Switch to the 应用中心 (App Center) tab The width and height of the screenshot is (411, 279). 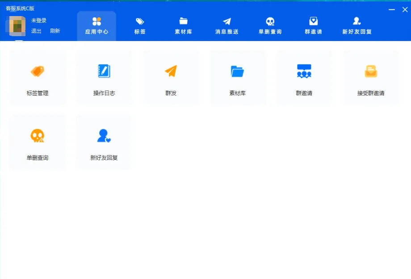tap(96, 25)
